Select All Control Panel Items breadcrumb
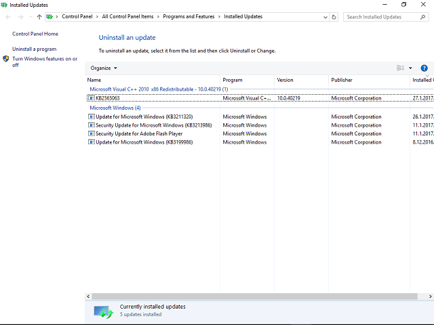The width and height of the screenshot is (434, 325). [x=127, y=16]
